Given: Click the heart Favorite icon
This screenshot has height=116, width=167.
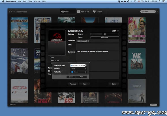Looking at the screenshot, I should point(94,12).
